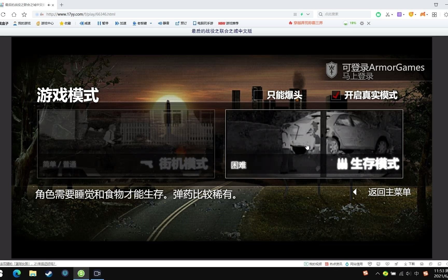Expand the translate extension dropdown arrow
The width and height of the screenshot is (448, 280).
404,15
